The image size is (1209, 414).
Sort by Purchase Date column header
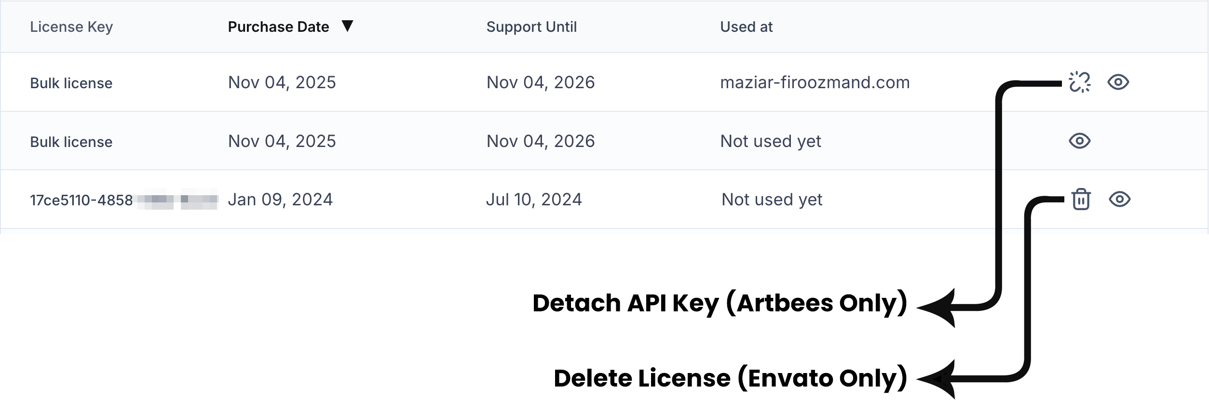278,27
